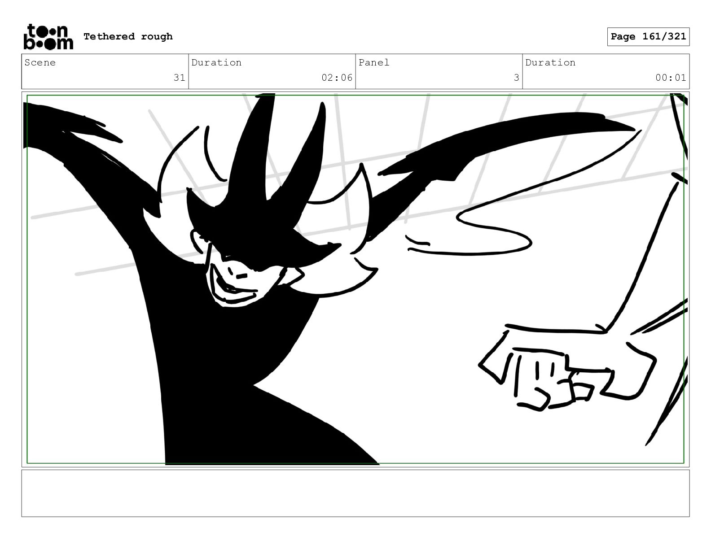Click the panel duration value '00:01'
711x549 pixels.
pos(671,78)
